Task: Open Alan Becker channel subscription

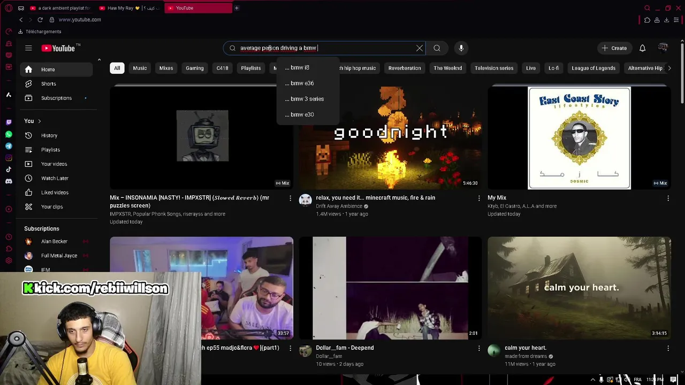Action: 56,242
